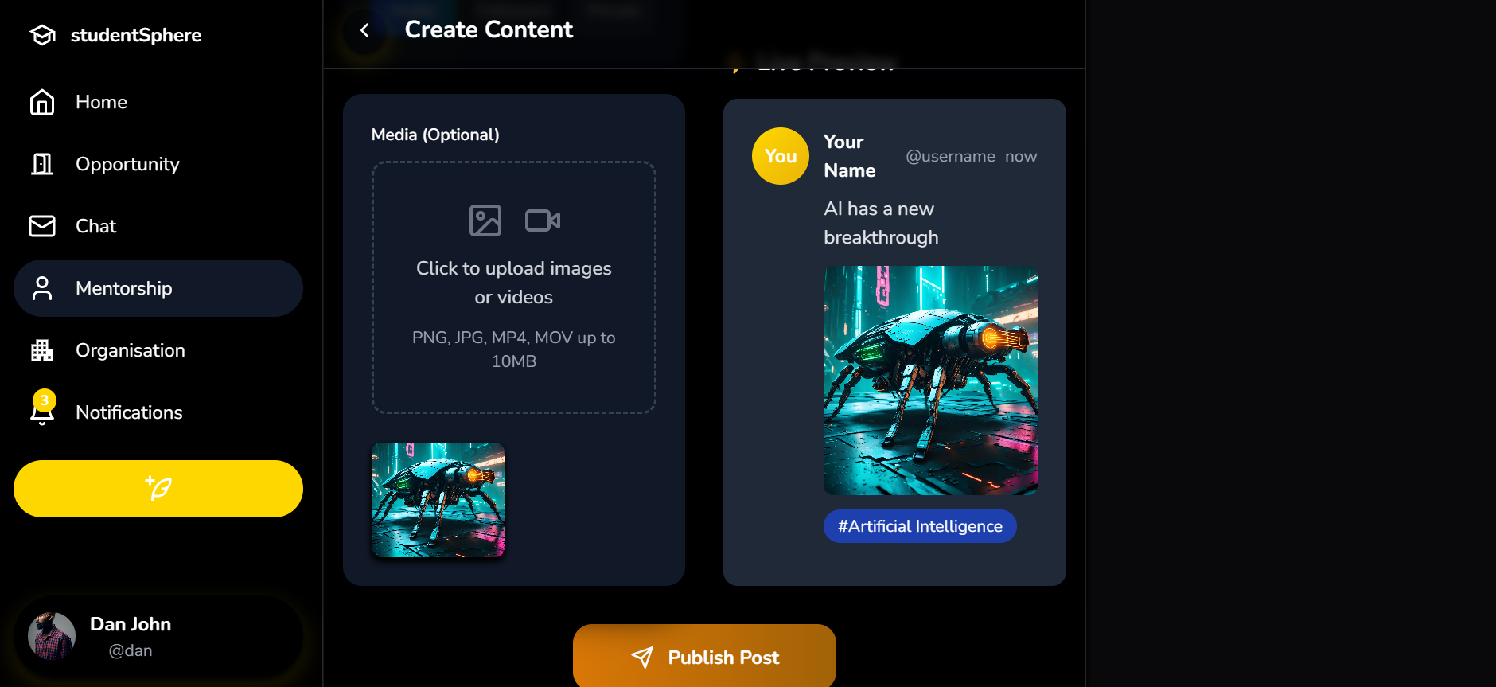The width and height of the screenshot is (1496, 687).
Task: Go back using the left chevron
Action: tap(365, 30)
